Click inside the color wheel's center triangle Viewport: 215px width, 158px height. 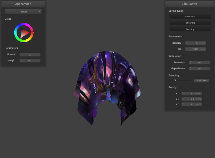point(24,33)
